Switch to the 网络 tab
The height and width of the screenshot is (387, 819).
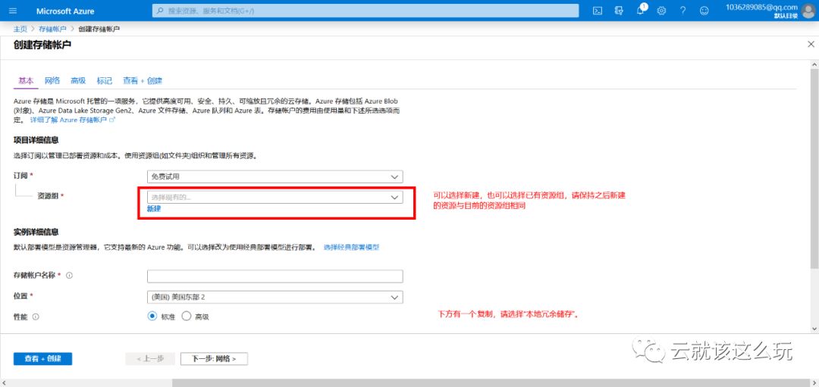pos(52,81)
